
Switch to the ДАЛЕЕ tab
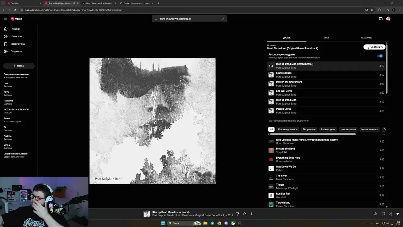(287, 38)
